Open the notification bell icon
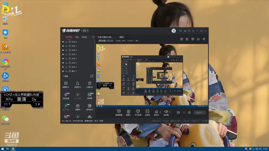269x151 pixels. pos(198,39)
